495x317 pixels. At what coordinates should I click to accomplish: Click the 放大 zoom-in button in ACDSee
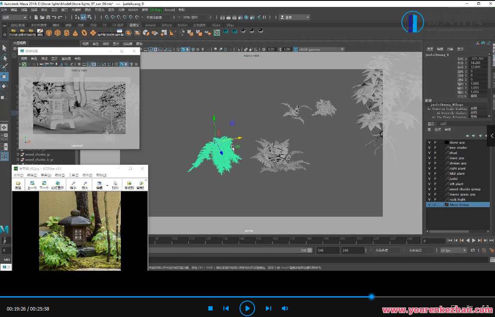tap(86, 185)
